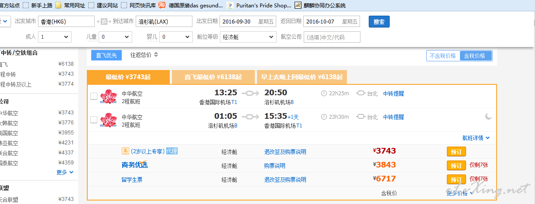Image resolution: width=535 pixels, height=204 pixels.
Task: Click the sidebar row priced ¥3774
Action: coord(37,84)
